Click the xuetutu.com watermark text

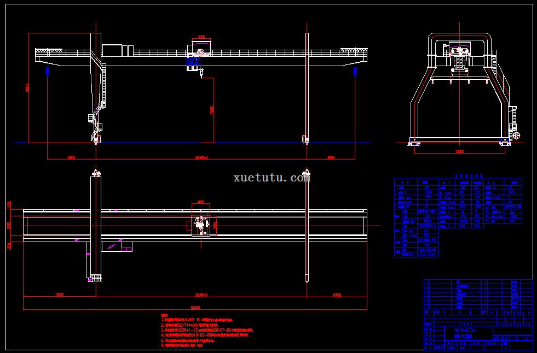tap(272, 178)
